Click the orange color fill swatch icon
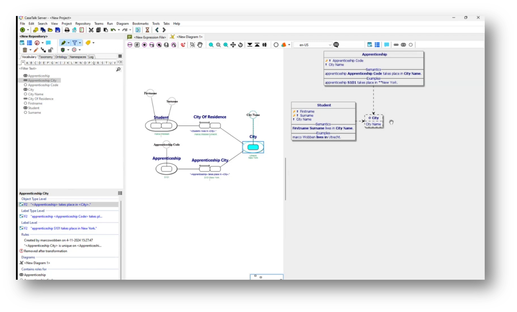 pyautogui.click(x=283, y=45)
